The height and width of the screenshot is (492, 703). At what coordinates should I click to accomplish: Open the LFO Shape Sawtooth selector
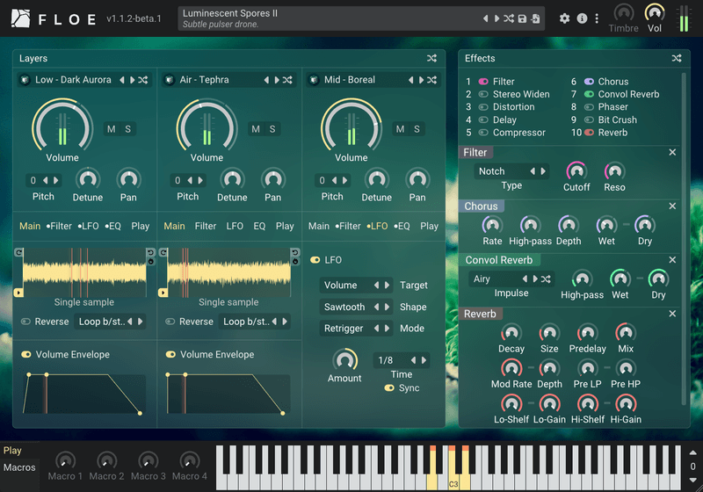(x=344, y=307)
